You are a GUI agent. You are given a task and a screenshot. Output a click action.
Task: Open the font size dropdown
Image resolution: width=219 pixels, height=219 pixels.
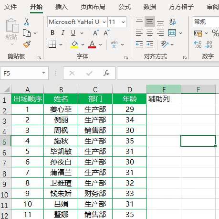tap(123, 22)
